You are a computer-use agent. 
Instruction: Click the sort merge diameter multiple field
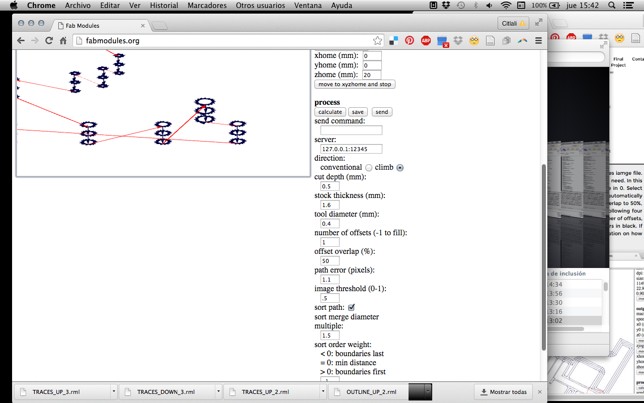[x=330, y=335]
